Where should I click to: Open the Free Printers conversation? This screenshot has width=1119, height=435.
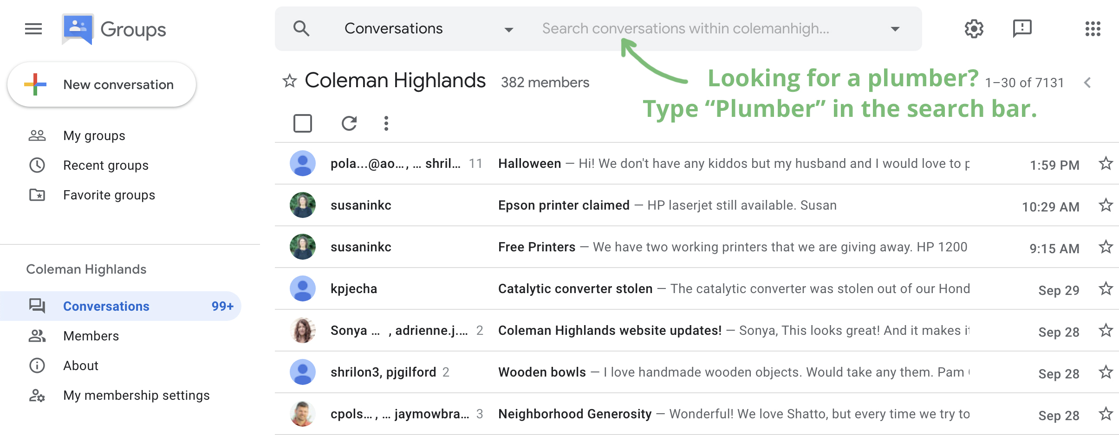[x=536, y=247]
